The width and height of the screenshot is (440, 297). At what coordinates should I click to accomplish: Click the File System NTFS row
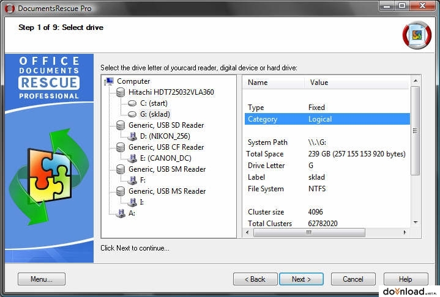coord(327,189)
